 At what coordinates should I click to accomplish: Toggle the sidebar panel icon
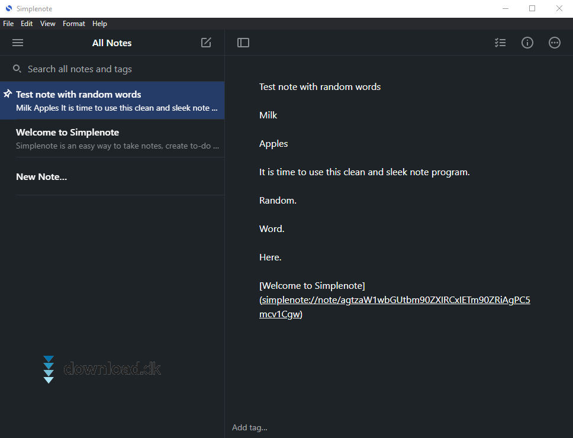[x=243, y=43]
